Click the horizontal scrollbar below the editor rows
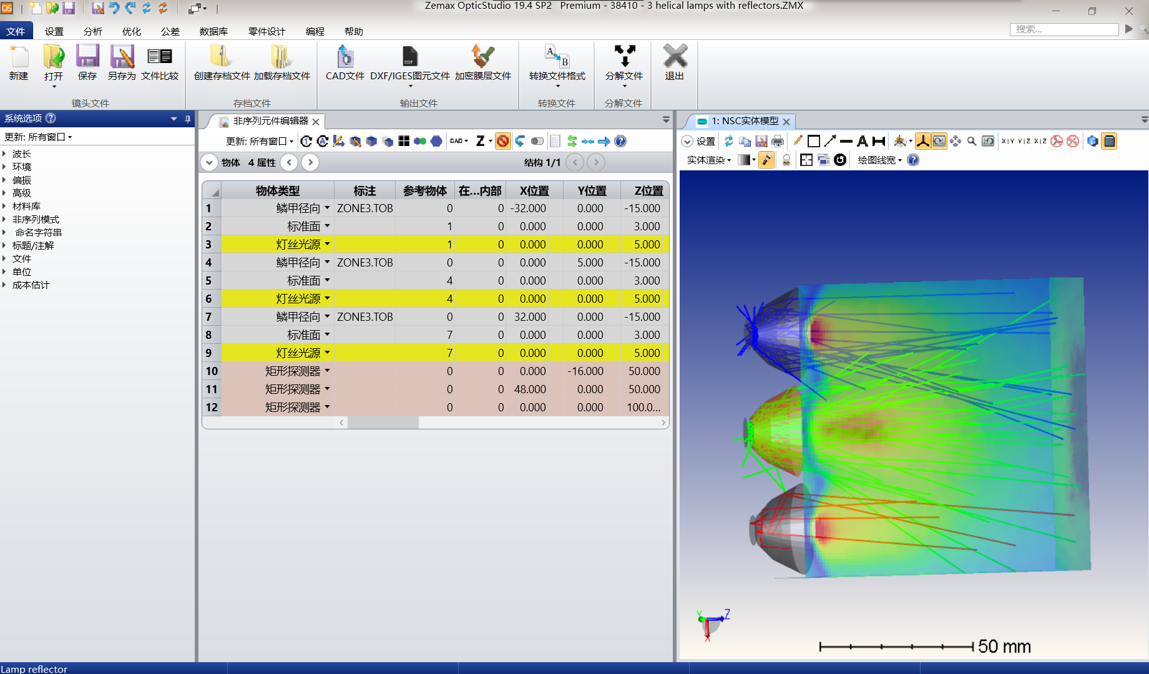Viewport: 1149px width, 674px height. 383,422
